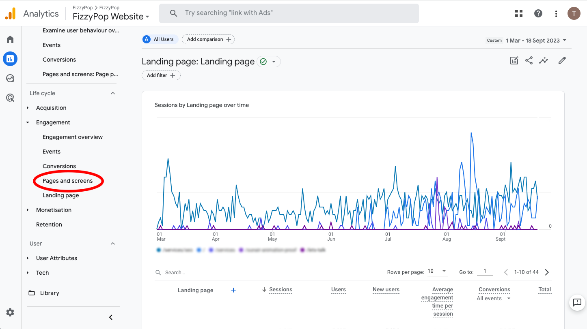
Task: Click the Analytics search box
Action: [x=289, y=13]
